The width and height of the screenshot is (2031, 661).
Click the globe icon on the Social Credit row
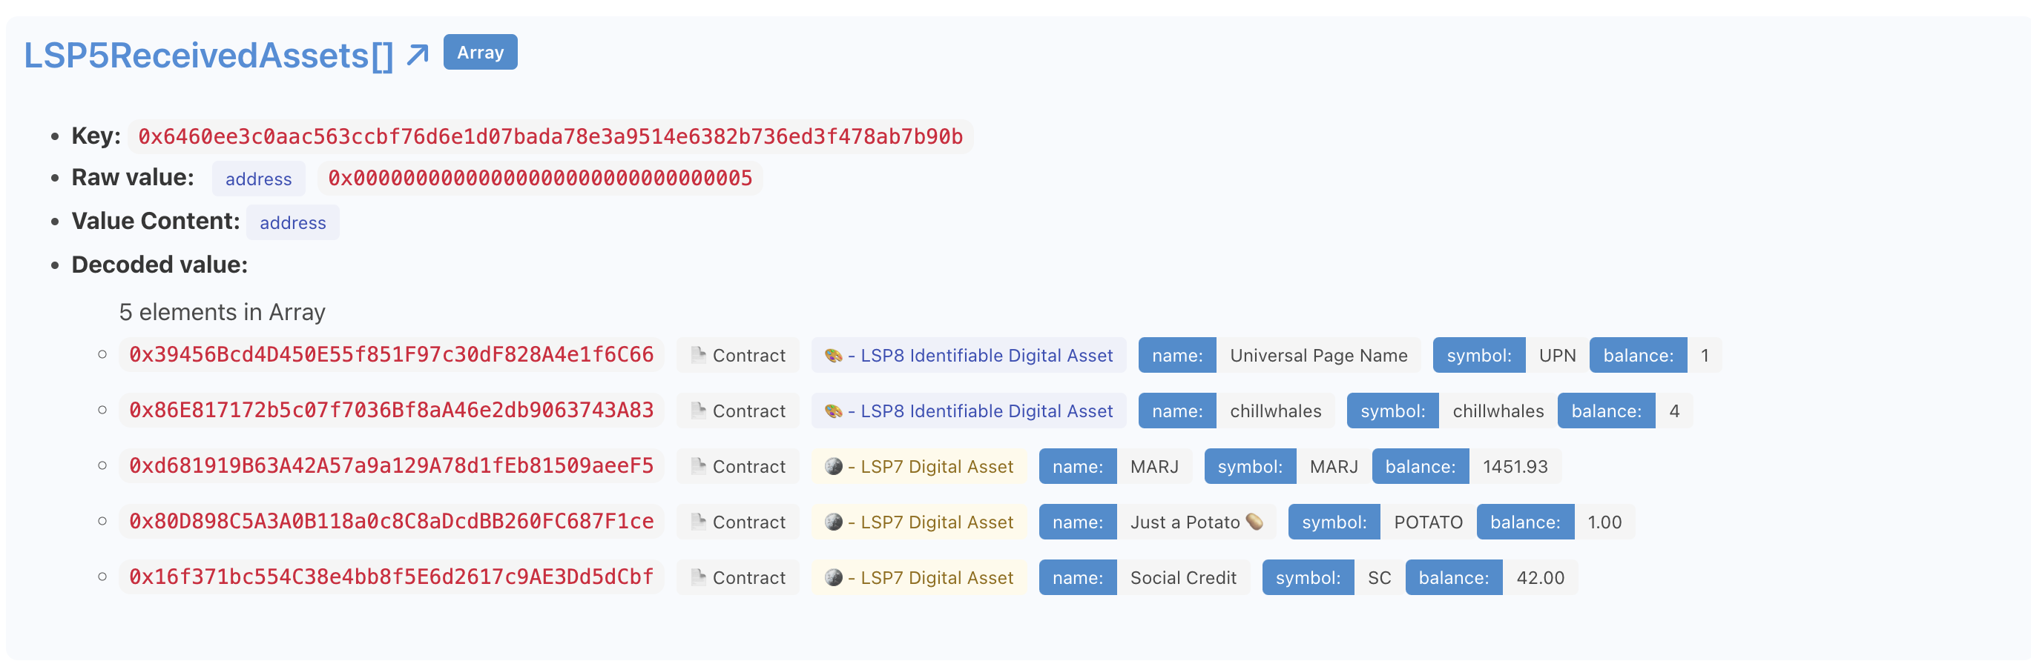click(x=835, y=577)
